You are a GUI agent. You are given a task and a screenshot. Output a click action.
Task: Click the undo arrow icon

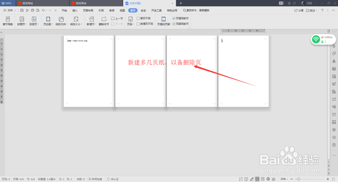[43, 10]
